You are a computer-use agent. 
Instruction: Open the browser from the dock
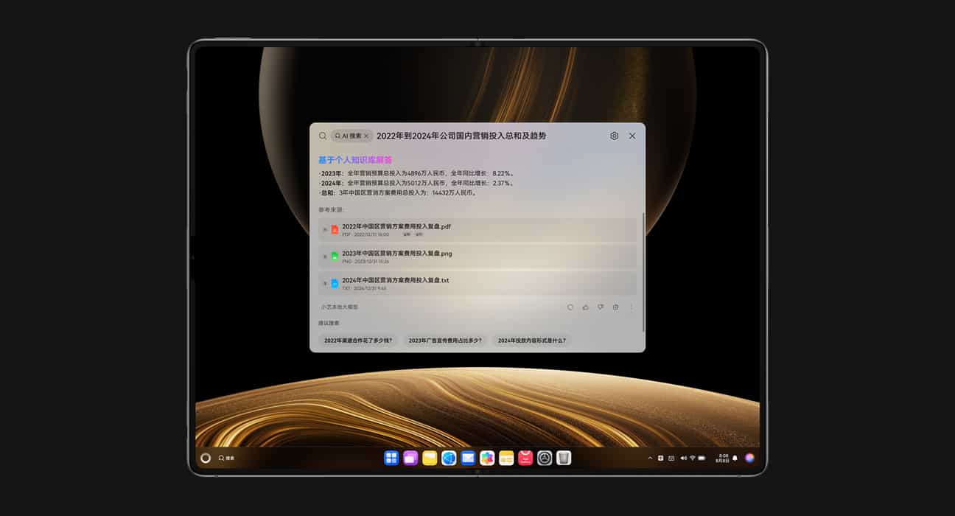click(449, 459)
